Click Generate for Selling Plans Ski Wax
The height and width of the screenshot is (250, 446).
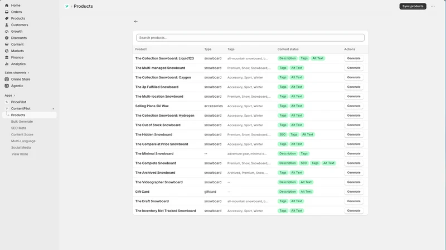coord(353,106)
